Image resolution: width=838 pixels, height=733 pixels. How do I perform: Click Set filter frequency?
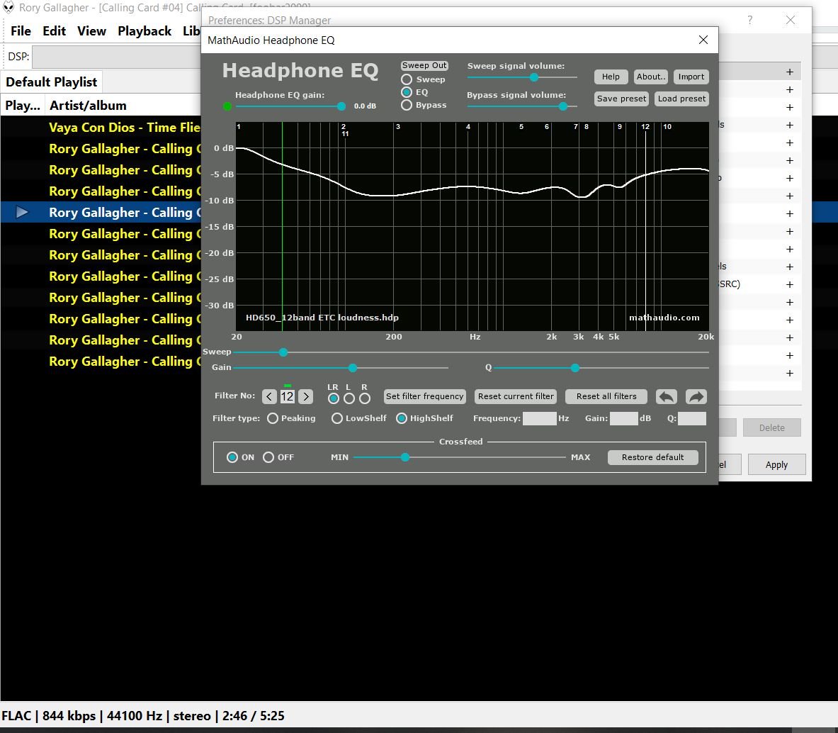click(425, 397)
